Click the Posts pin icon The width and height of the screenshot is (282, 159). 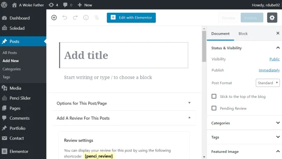tap(4, 41)
